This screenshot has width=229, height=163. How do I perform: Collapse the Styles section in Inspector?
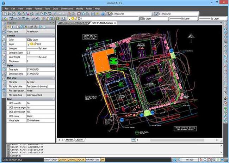tap(53, 65)
